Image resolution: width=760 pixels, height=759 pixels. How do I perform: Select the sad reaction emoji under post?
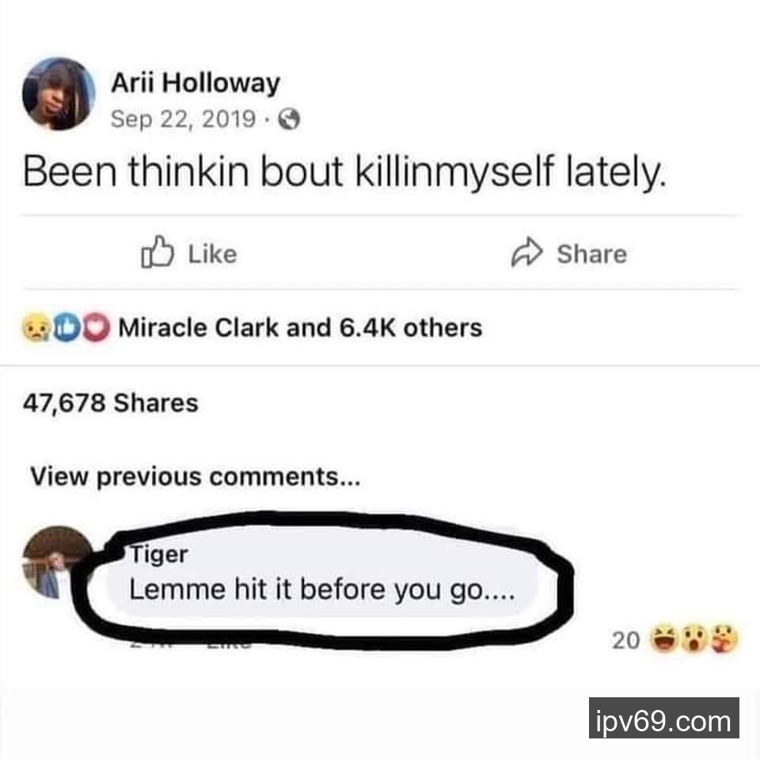click(x=36, y=328)
